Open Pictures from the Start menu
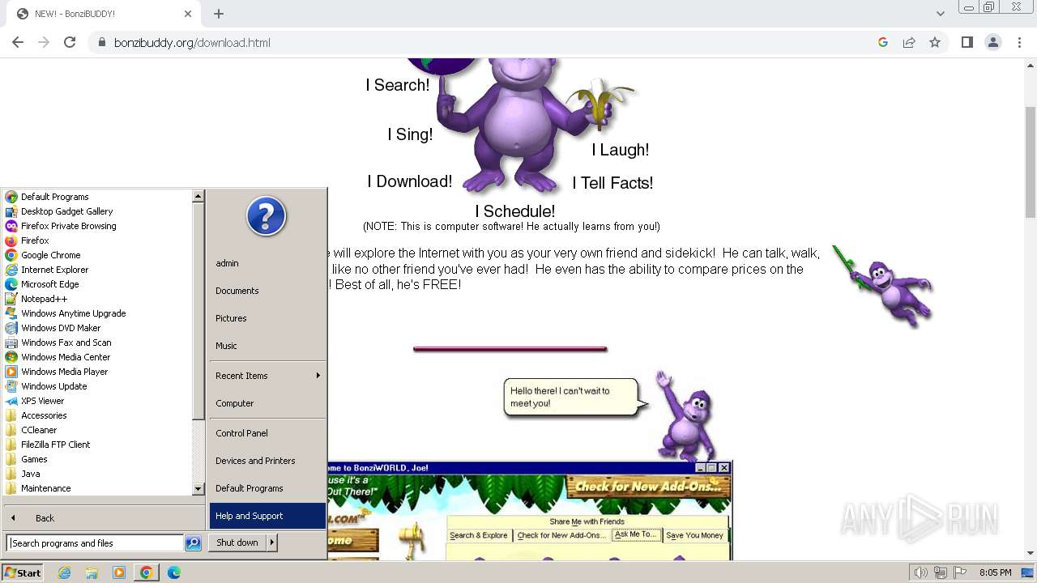The height and width of the screenshot is (583, 1037). [267, 318]
